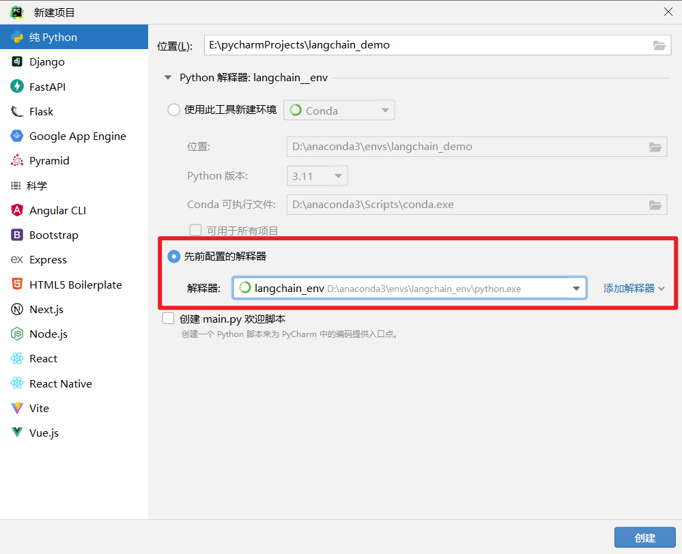Select 使用此工具新建环境 radio button

point(174,110)
